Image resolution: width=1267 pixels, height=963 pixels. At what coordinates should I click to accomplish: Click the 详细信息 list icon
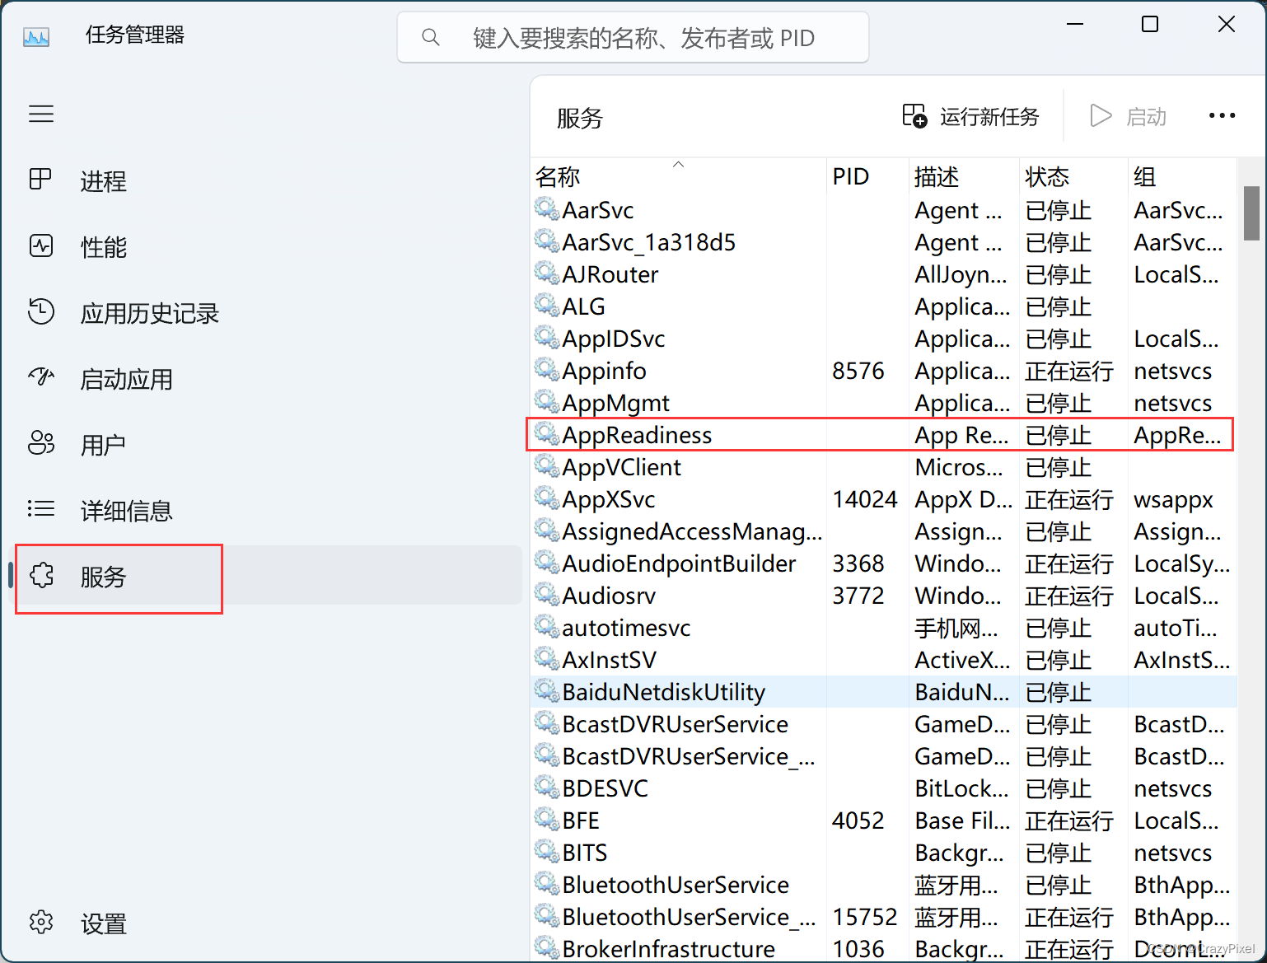pyautogui.click(x=41, y=509)
